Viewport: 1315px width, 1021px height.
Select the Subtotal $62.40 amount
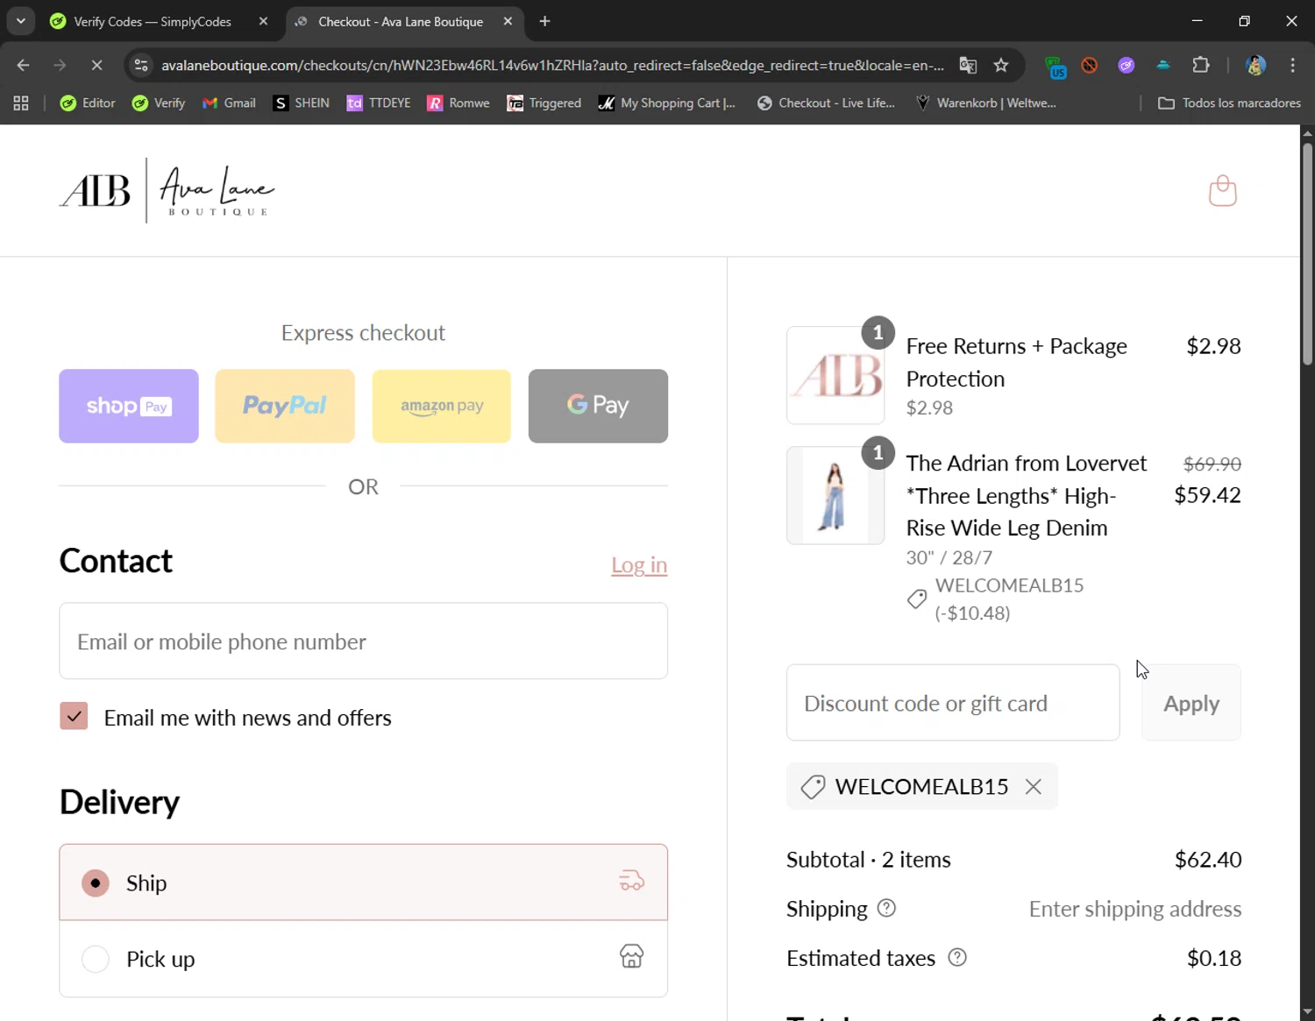coord(1208,860)
